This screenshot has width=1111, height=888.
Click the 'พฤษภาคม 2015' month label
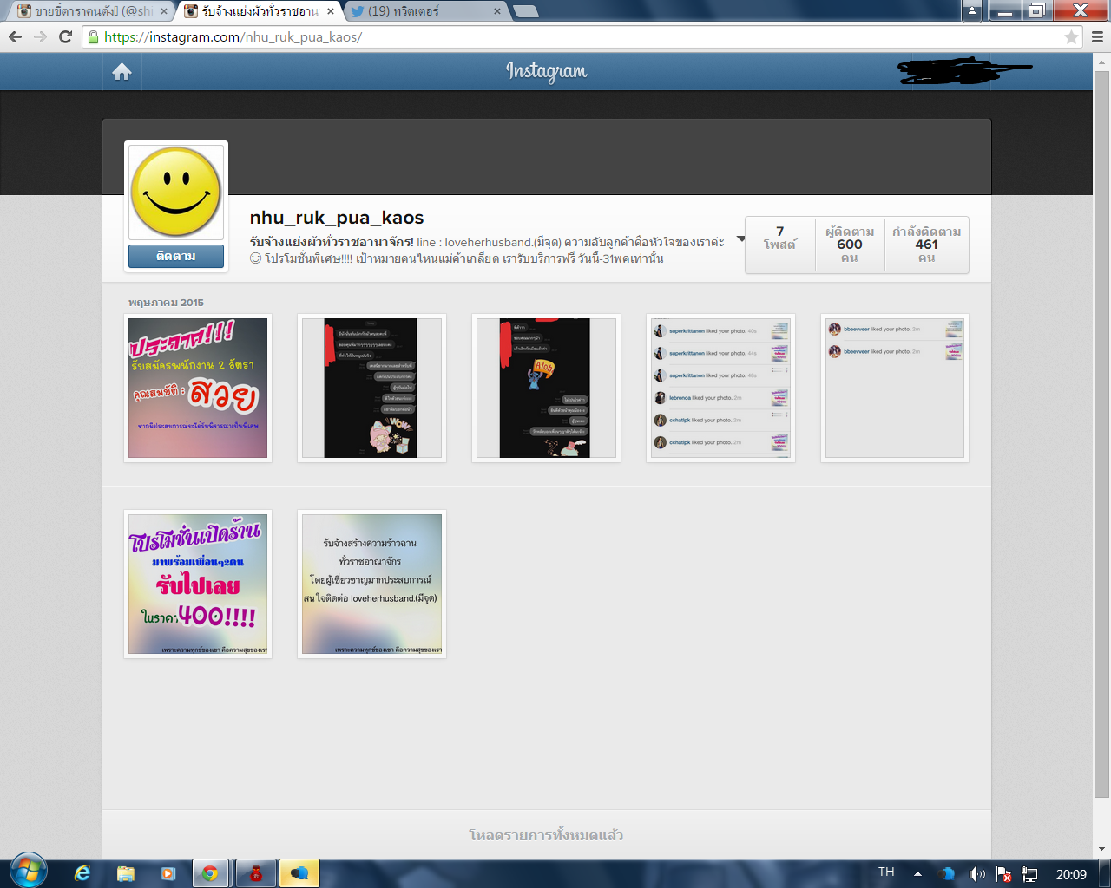166,303
